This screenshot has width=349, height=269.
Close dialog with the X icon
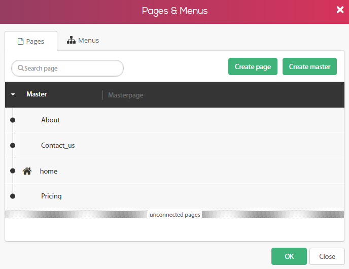coord(340,10)
